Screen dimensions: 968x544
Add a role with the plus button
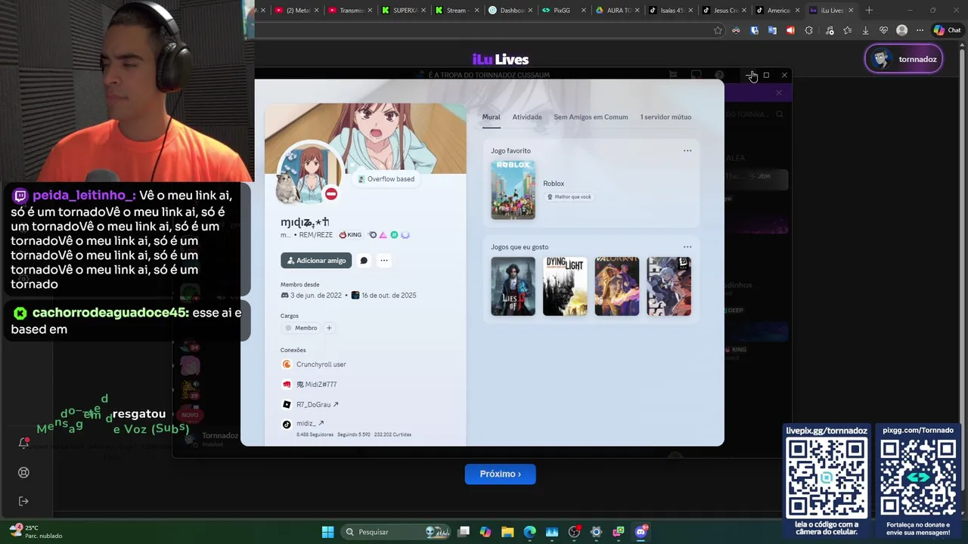coord(328,328)
